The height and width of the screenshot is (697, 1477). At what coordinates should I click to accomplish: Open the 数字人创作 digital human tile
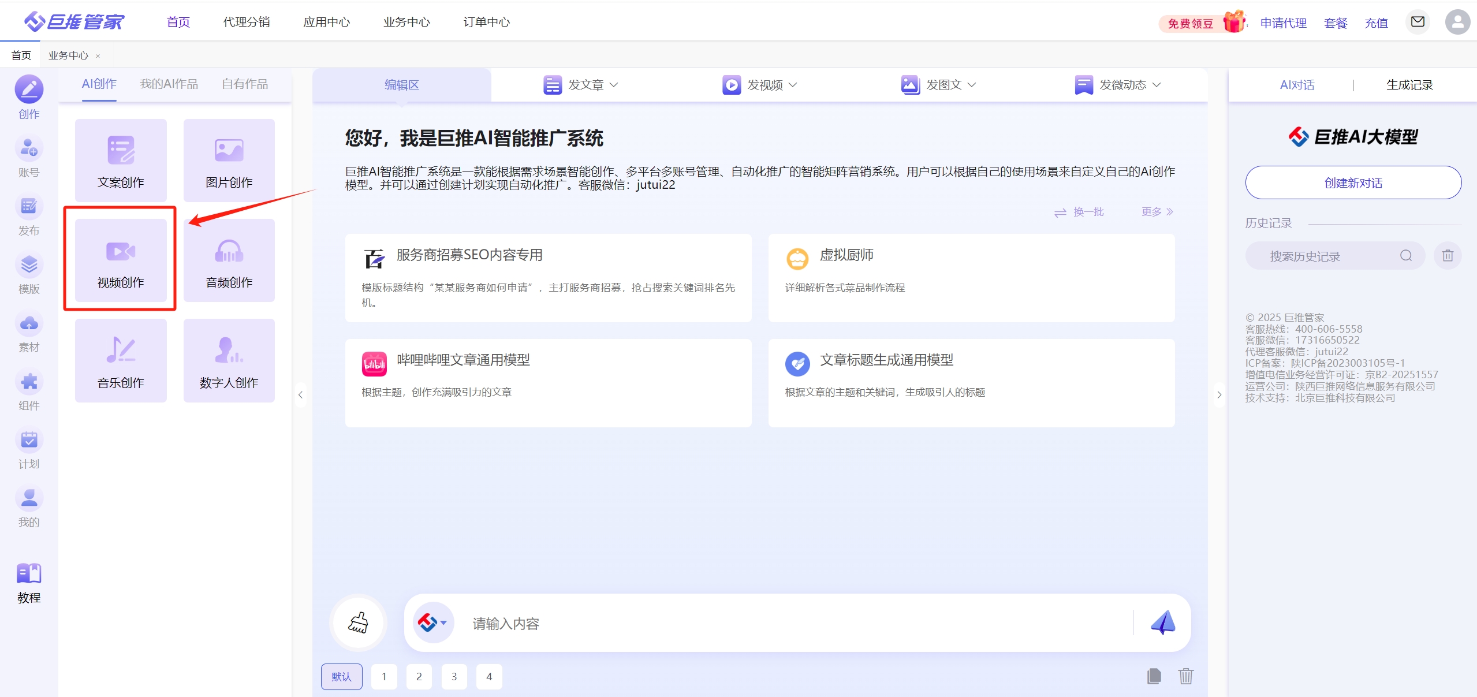tap(229, 360)
